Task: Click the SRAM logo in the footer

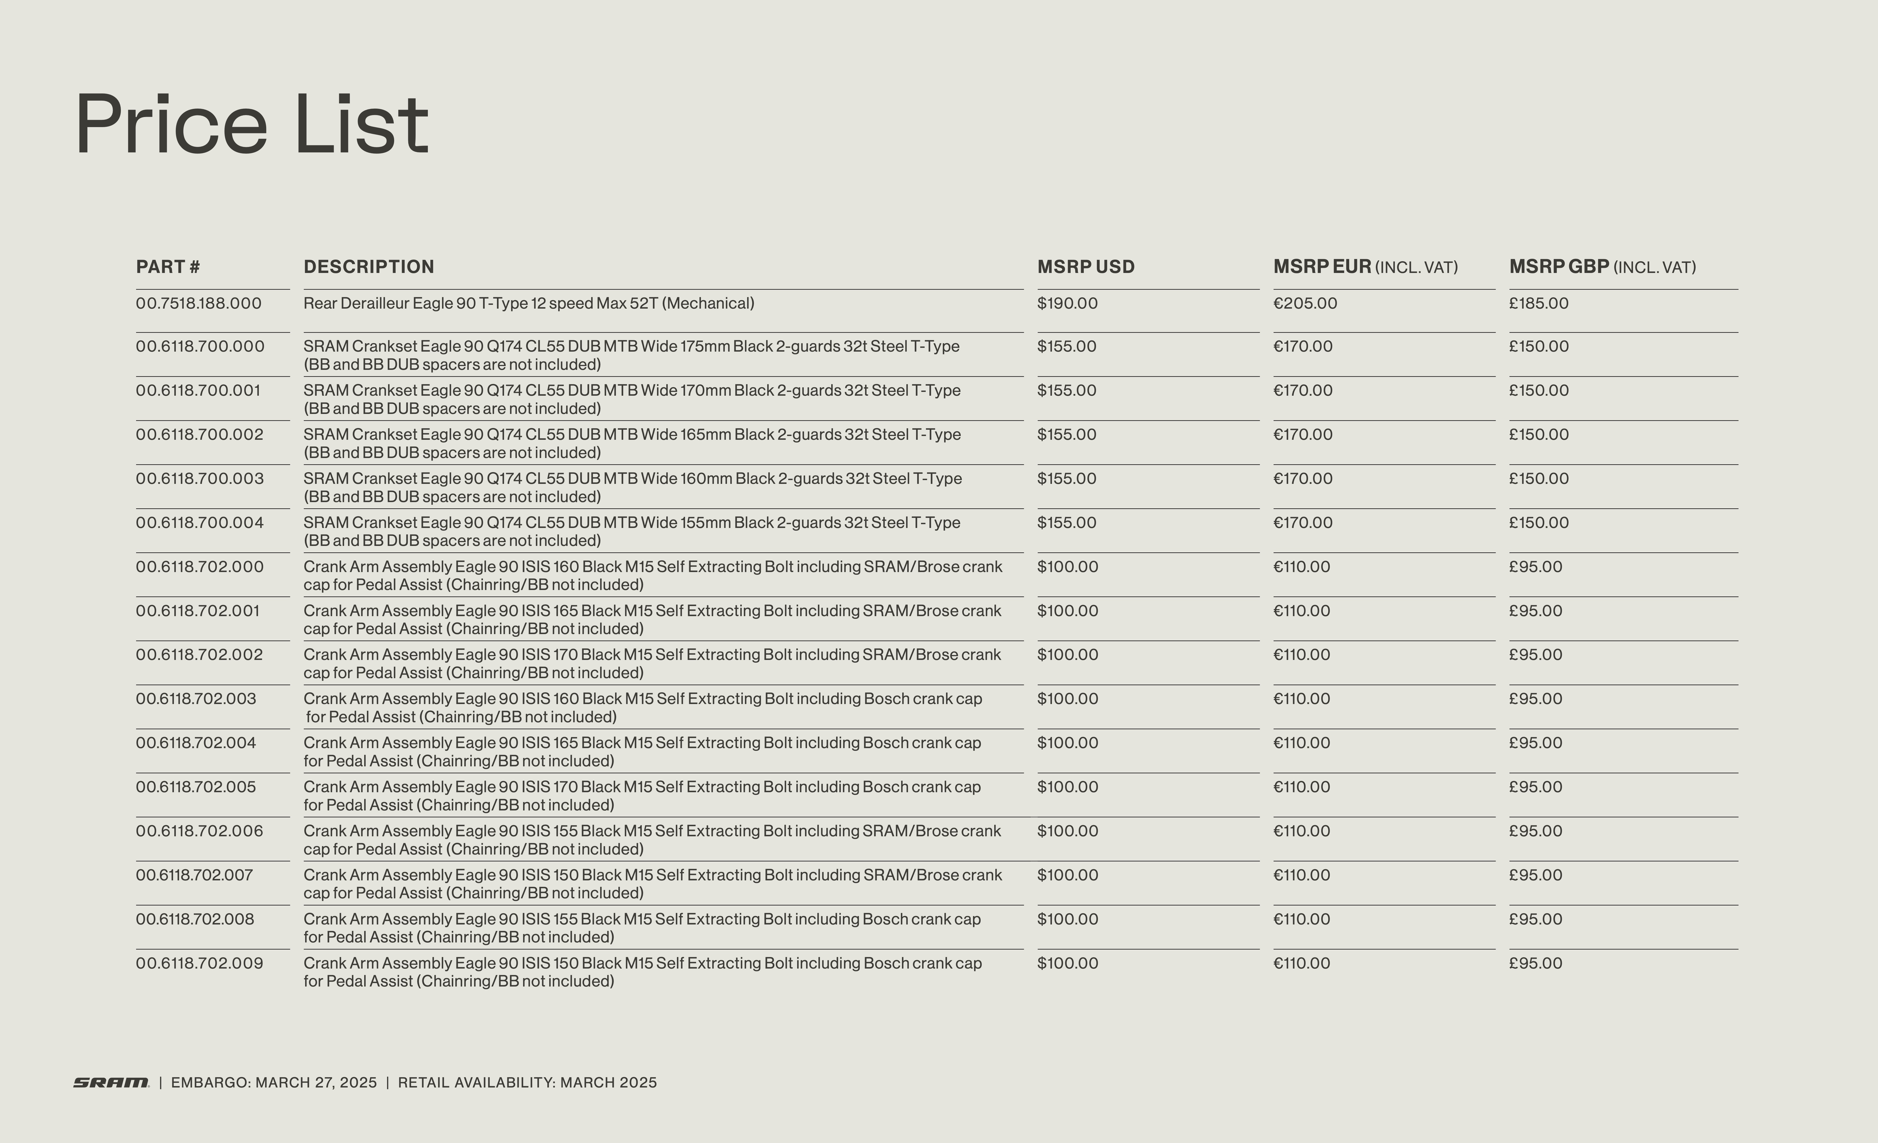Action: pos(111,1083)
